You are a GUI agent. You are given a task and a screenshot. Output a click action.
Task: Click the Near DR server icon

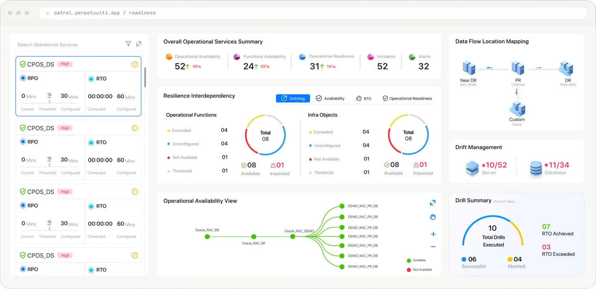coord(469,68)
